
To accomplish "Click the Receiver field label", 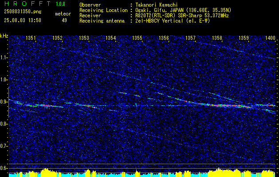I will pos(90,15).
